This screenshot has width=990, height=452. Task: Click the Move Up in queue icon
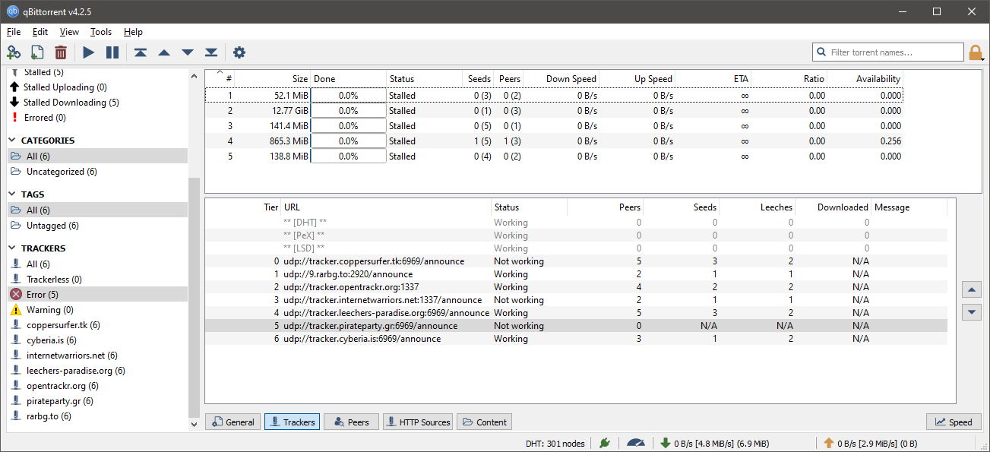[164, 52]
